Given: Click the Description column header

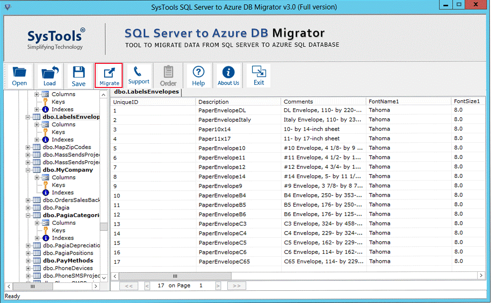Looking at the screenshot, I should (213, 102).
